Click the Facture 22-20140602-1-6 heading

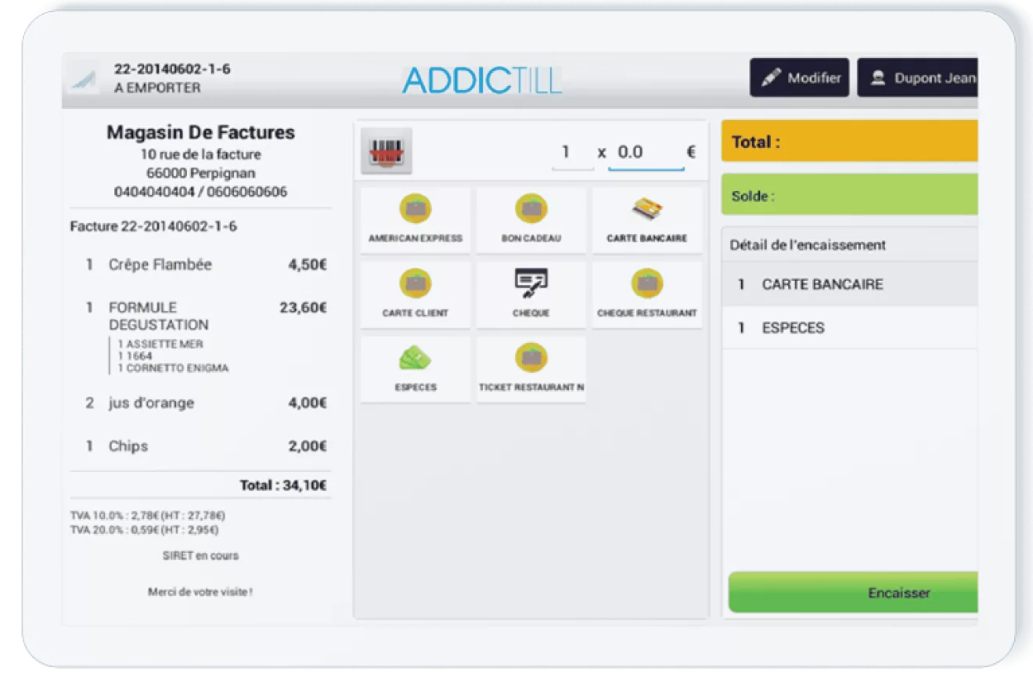[x=153, y=227]
